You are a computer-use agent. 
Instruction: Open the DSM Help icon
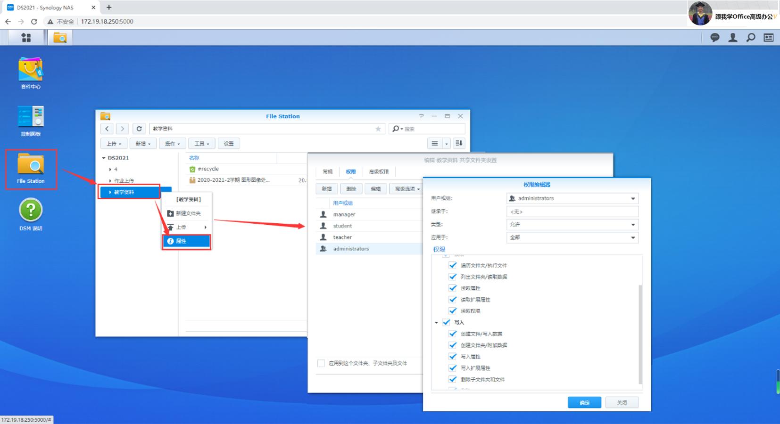tap(31, 211)
